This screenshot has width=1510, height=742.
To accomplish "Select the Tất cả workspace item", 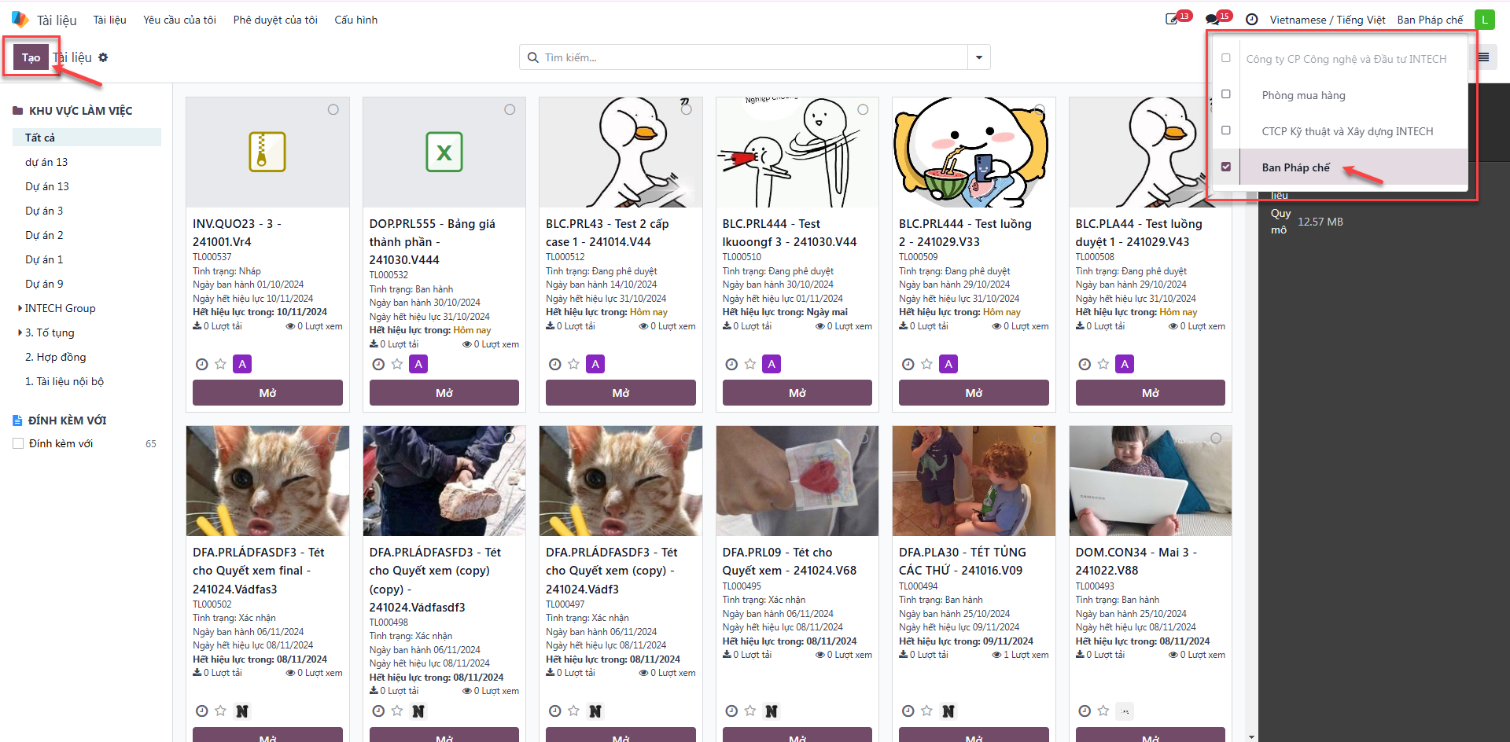I will click(x=87, y=138).
